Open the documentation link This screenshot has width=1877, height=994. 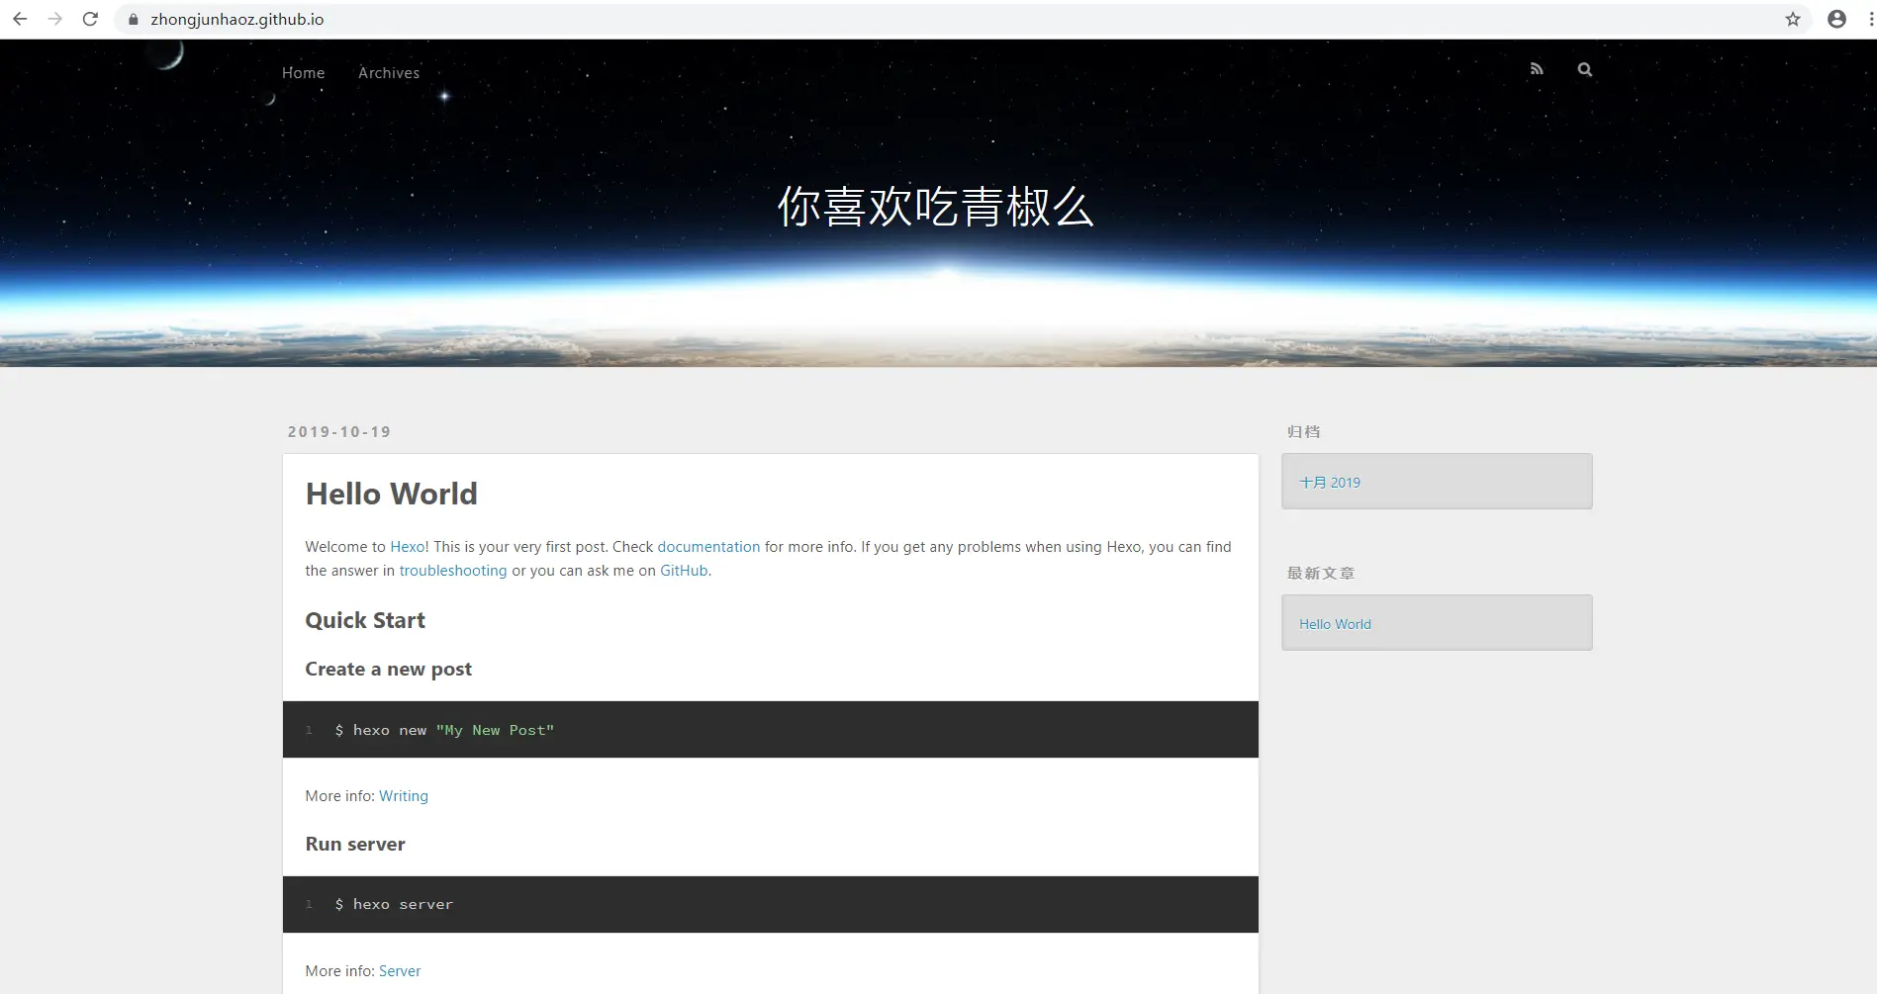pyautogui.click(x=708, y=546)
